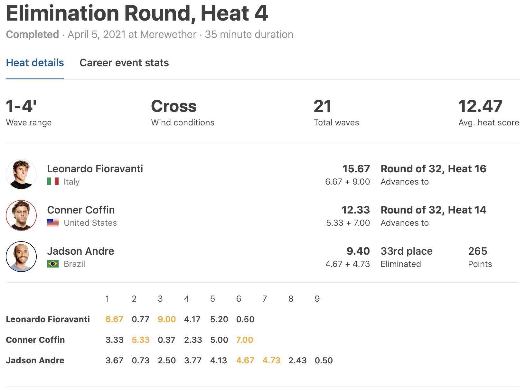Screen dimensions: 526x391
Task: Switch to the Heat details tab
Action: (x=35, y=63)
